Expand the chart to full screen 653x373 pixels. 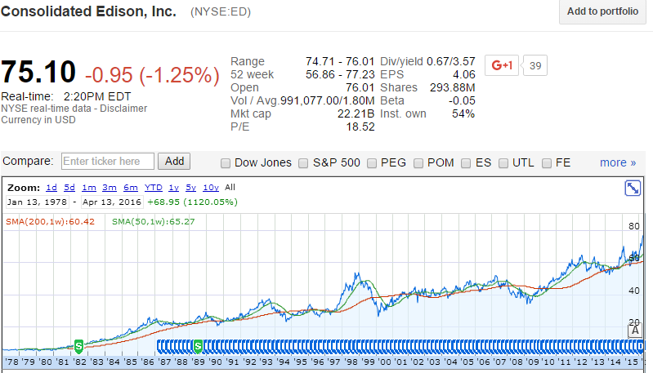coord(633,189)
